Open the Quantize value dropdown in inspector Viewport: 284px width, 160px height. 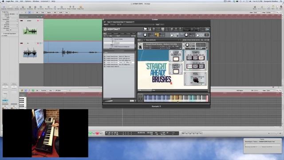click(12, 14)
